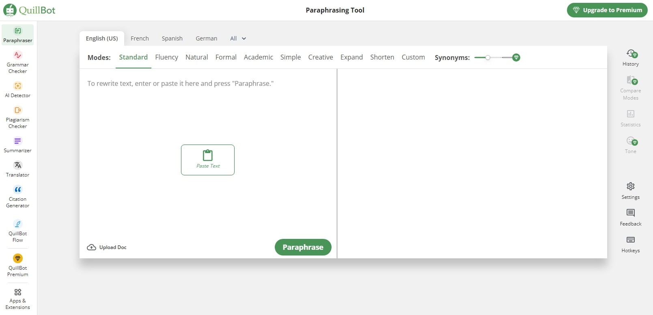Choose the Fluency mode
The height and width of the screenshot is (315, 653).
tap(166, 57)
